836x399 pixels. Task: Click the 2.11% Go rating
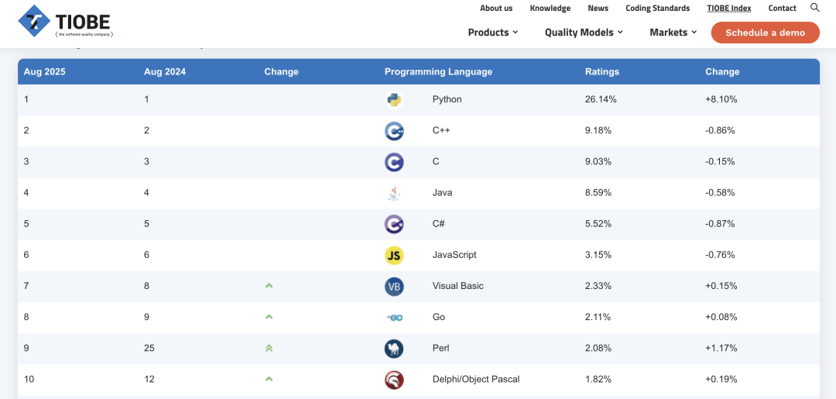tap(598, 317)
